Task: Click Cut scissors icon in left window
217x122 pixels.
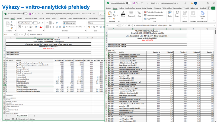Action: 12,22
